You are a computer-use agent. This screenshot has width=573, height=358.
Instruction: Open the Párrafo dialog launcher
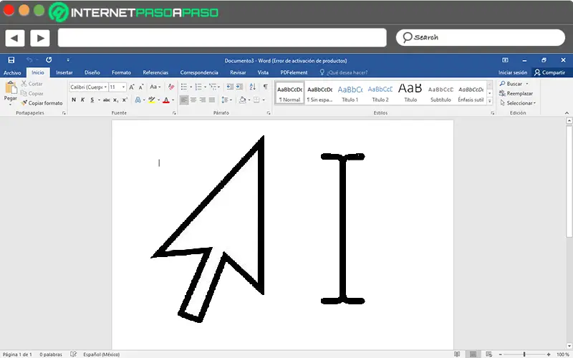point(269,113)
